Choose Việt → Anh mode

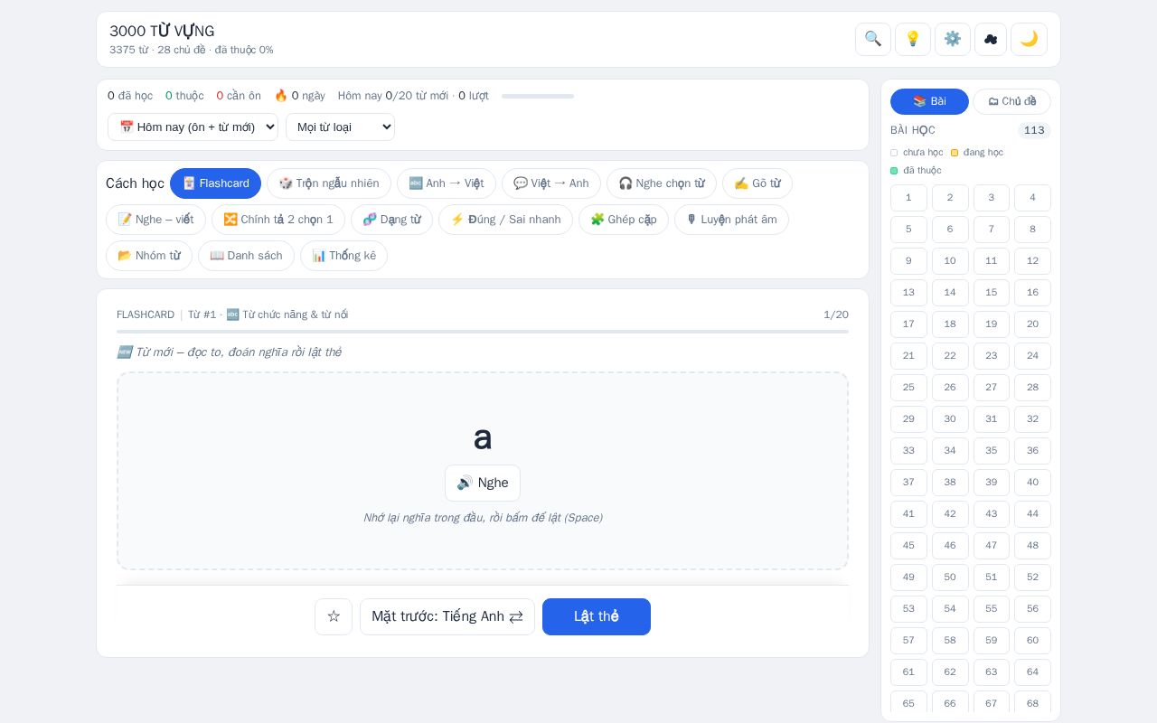pyautogui.click(x=551, y=183)
